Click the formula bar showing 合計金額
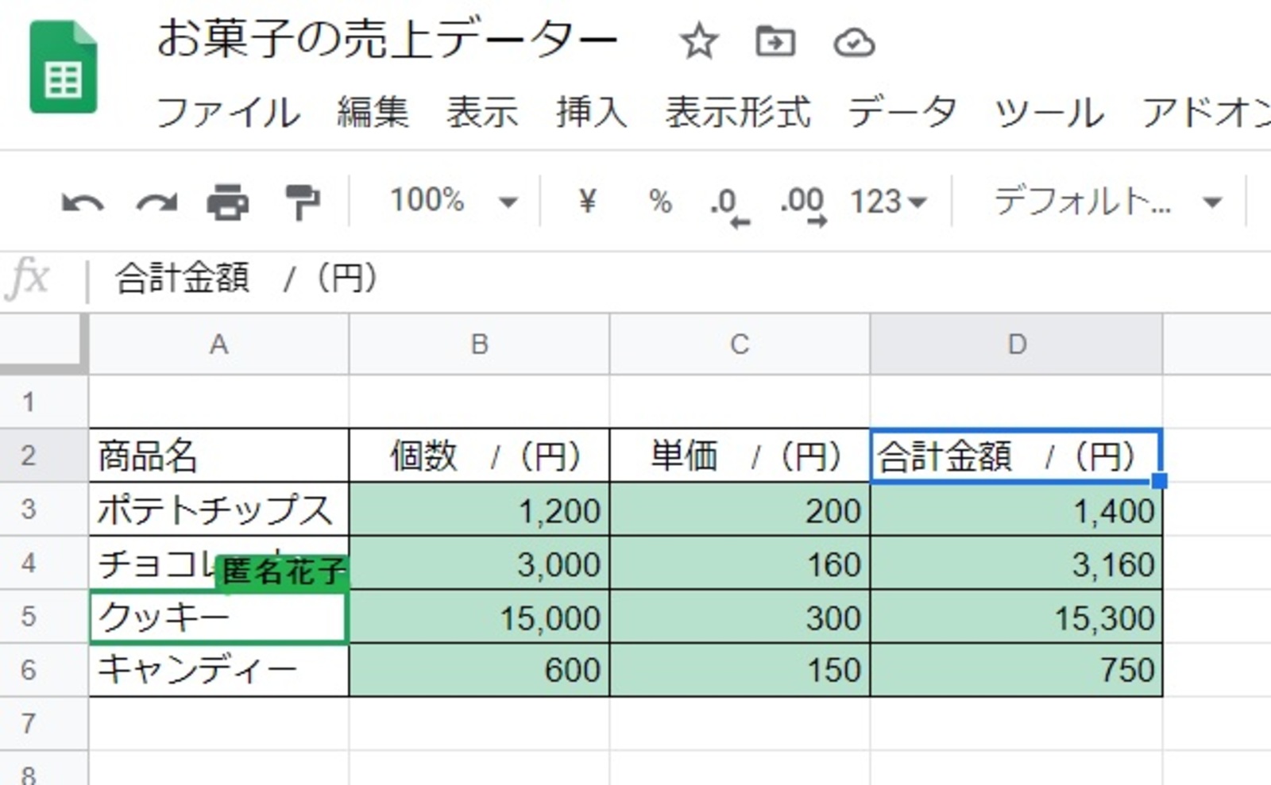 click(679, 279)
